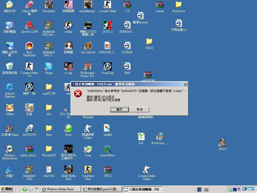Open the 35SLG shortcut icon

click(222, 143)
